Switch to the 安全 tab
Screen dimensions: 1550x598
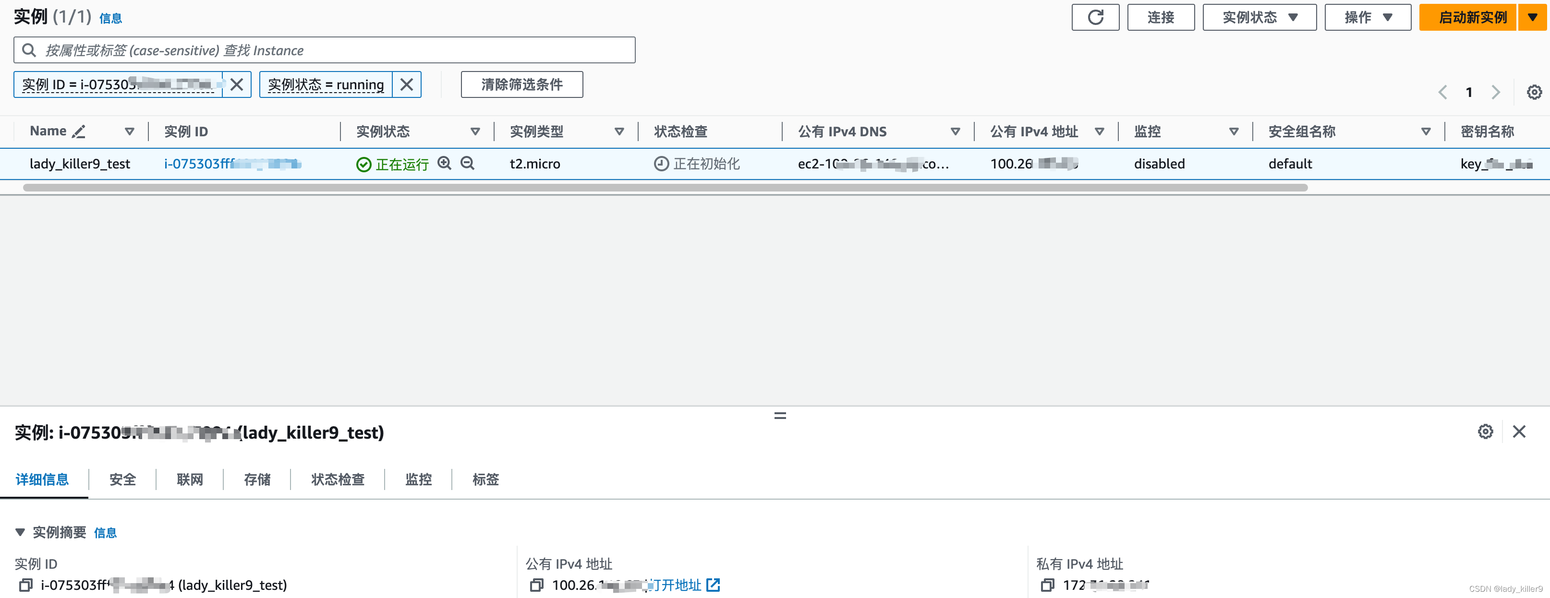pos(123,479)
